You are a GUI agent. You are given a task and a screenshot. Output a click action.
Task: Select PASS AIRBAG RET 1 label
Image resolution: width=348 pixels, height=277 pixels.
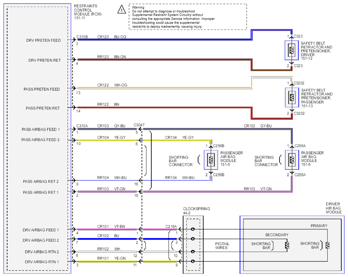[41, 192]
